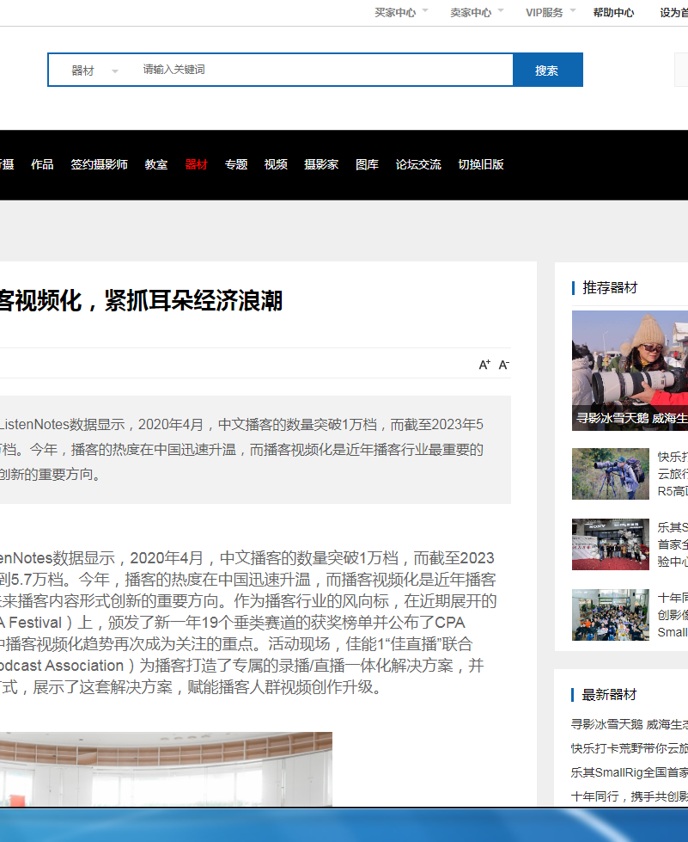688x842 pixels.
Task: Expand the VIP服务 dropdown
Action: coord(551,12)
